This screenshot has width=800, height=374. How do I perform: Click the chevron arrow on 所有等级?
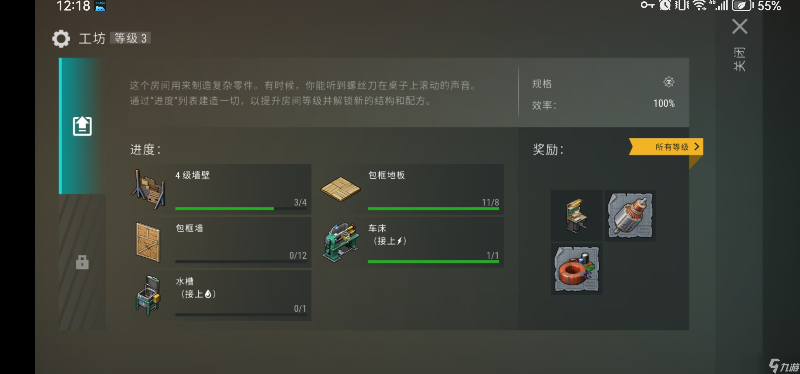(x=696, y=147)
